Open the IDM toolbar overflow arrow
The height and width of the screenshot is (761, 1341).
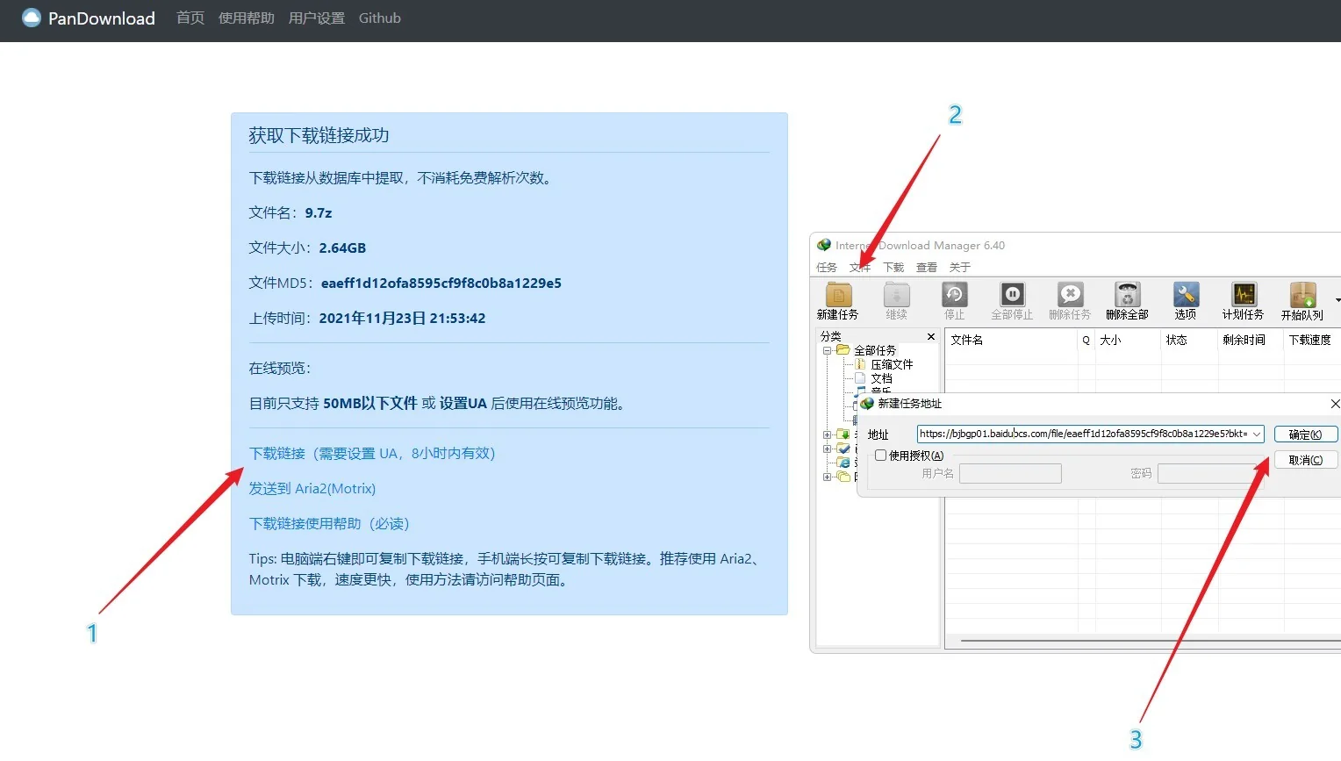click(1337, 300)
